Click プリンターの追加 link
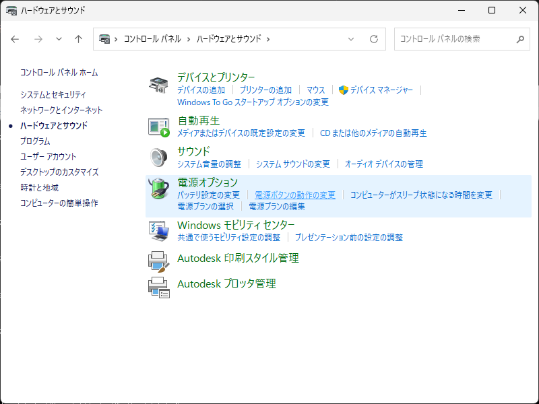 click(265, 90)
